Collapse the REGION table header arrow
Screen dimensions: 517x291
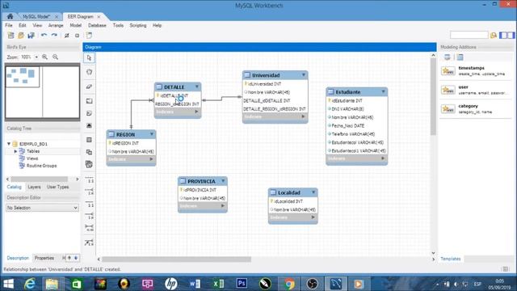tap(152, 134)
